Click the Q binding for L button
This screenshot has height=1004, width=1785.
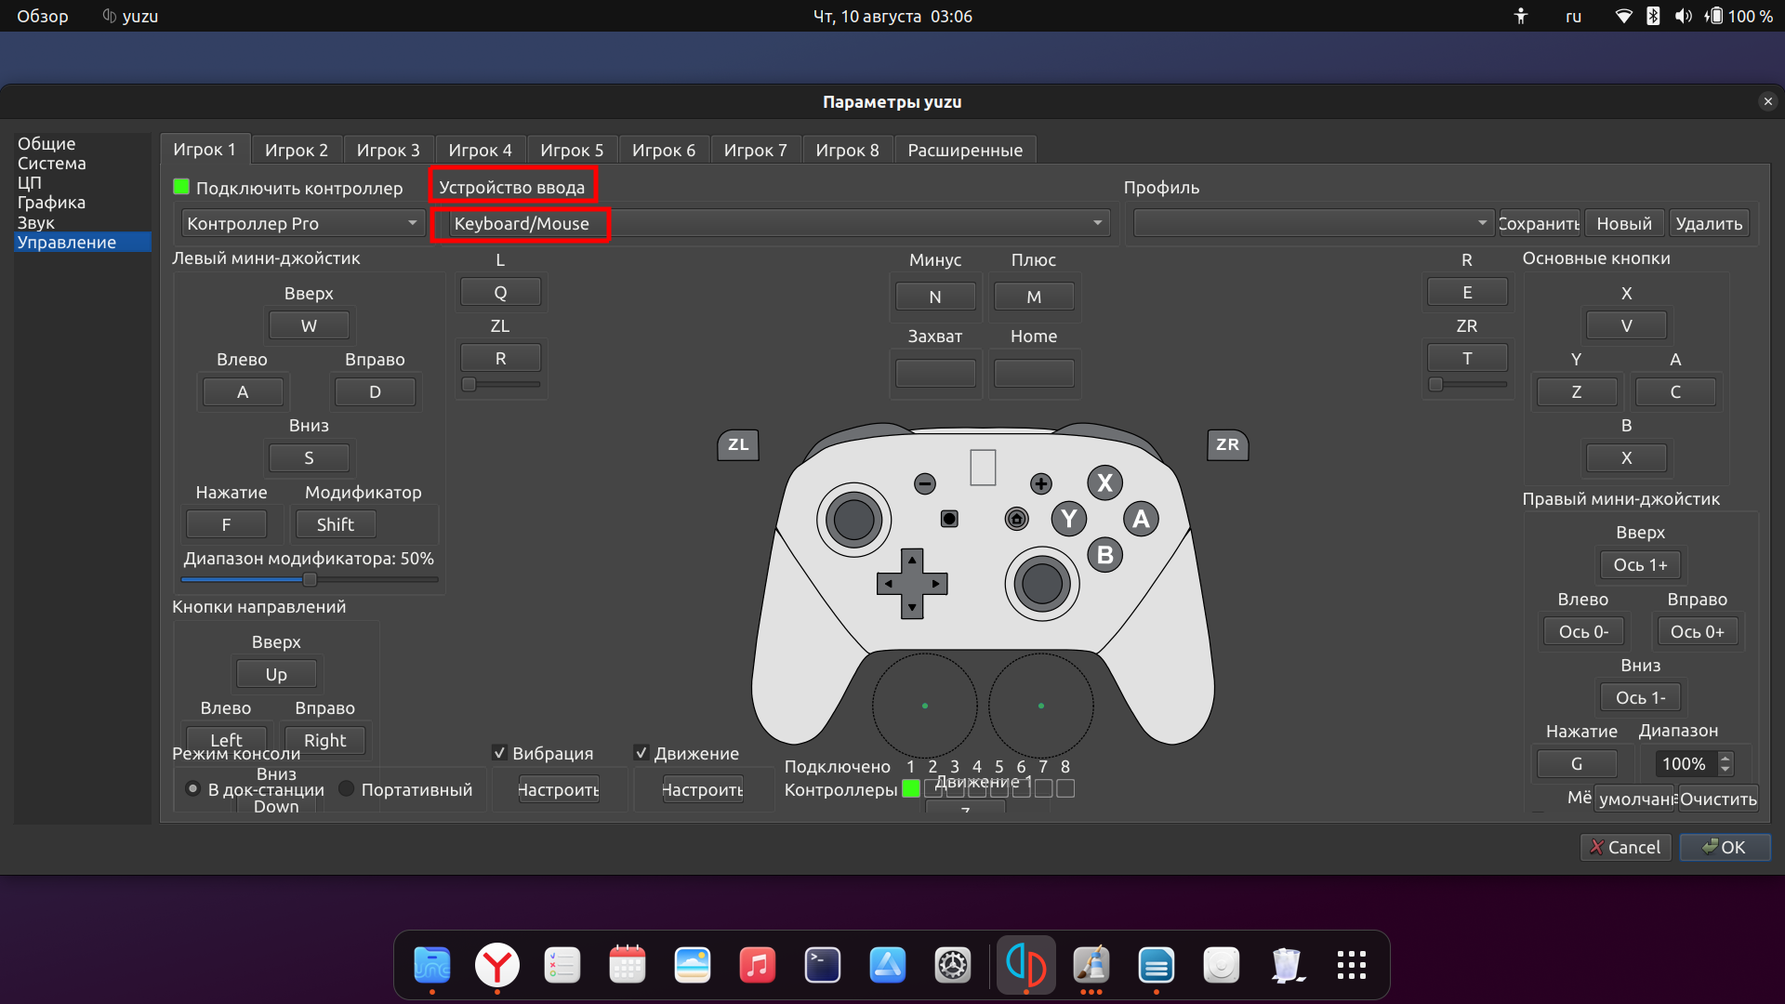coord(500,292)
